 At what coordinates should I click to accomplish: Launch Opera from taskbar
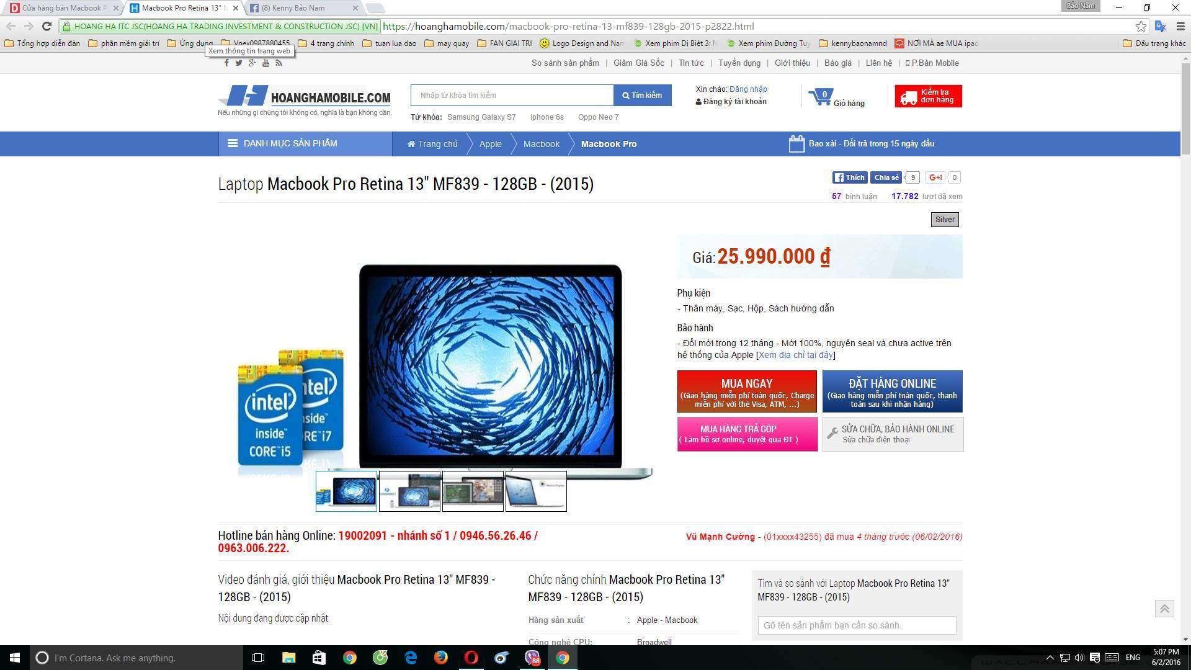(471, 658)
